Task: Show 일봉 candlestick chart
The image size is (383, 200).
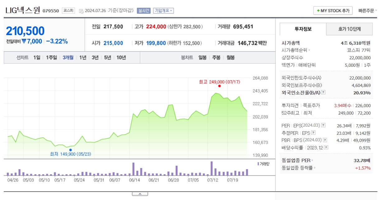Action: click(203, 57)
